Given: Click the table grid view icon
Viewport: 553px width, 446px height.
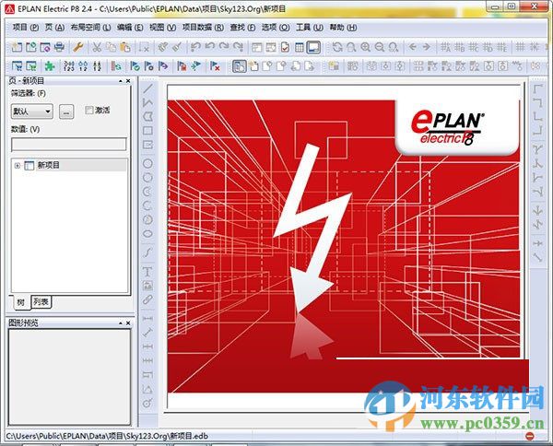Looking at the screenshot, I should (300, 47).
